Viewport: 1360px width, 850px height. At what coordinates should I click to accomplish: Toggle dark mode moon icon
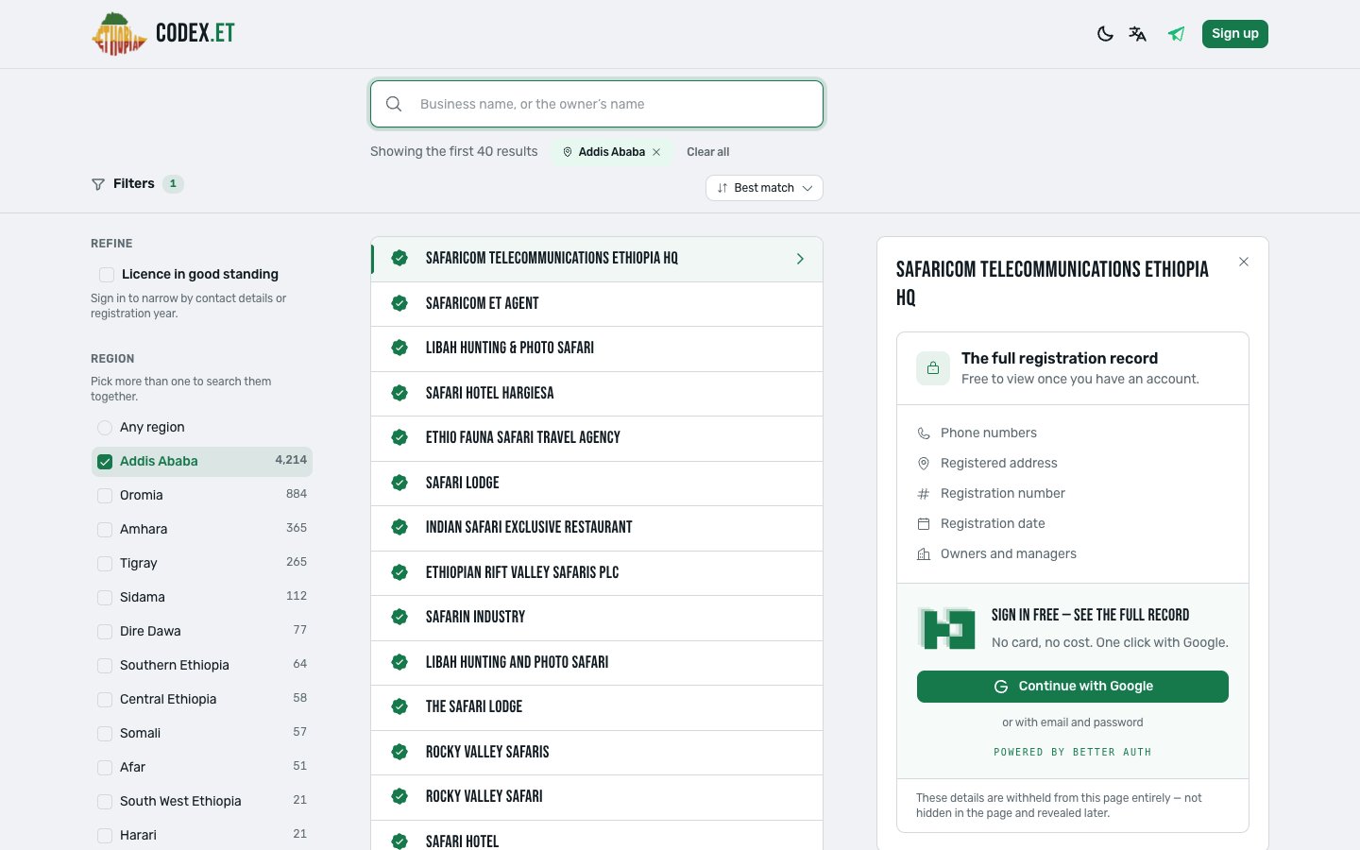(x=1105, y=34)
